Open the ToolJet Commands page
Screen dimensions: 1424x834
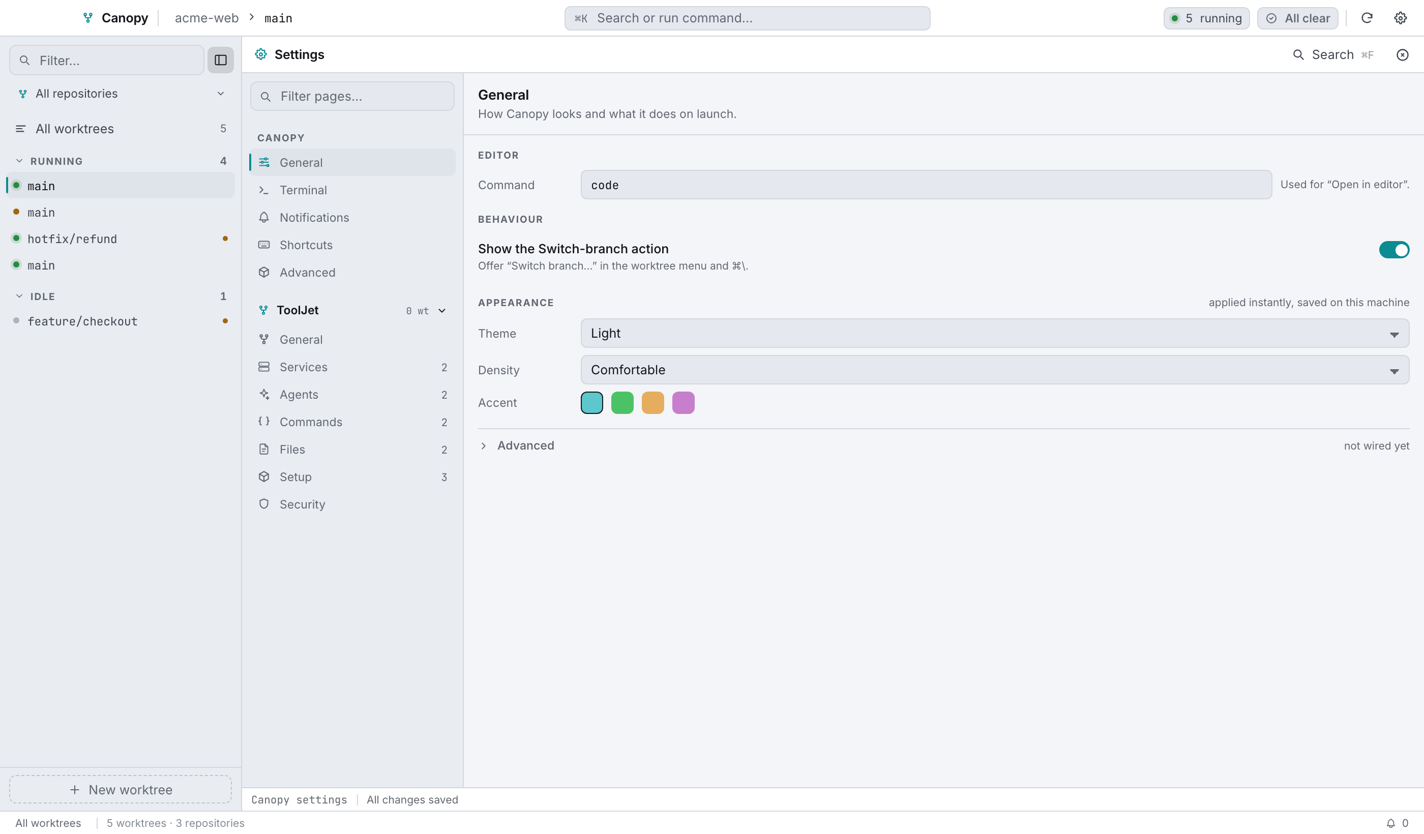coord(352,422)
